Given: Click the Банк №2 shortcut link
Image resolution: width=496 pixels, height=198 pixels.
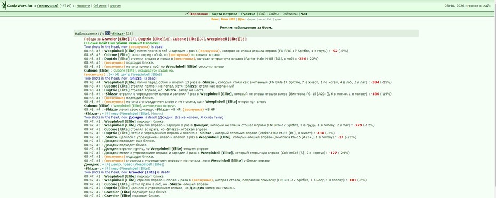Looking at the screenshot, I should click(x=228, y=19).
